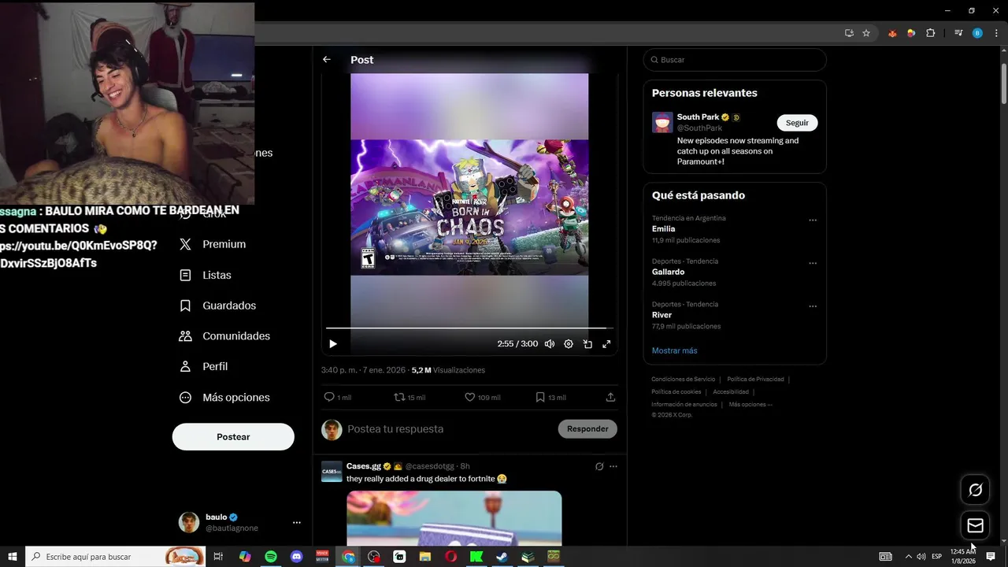Open Task View on the taskbar
Image resolution: width=1008 pixels, height=567 pixels.
pyautogui.click(x=219, y=557)
